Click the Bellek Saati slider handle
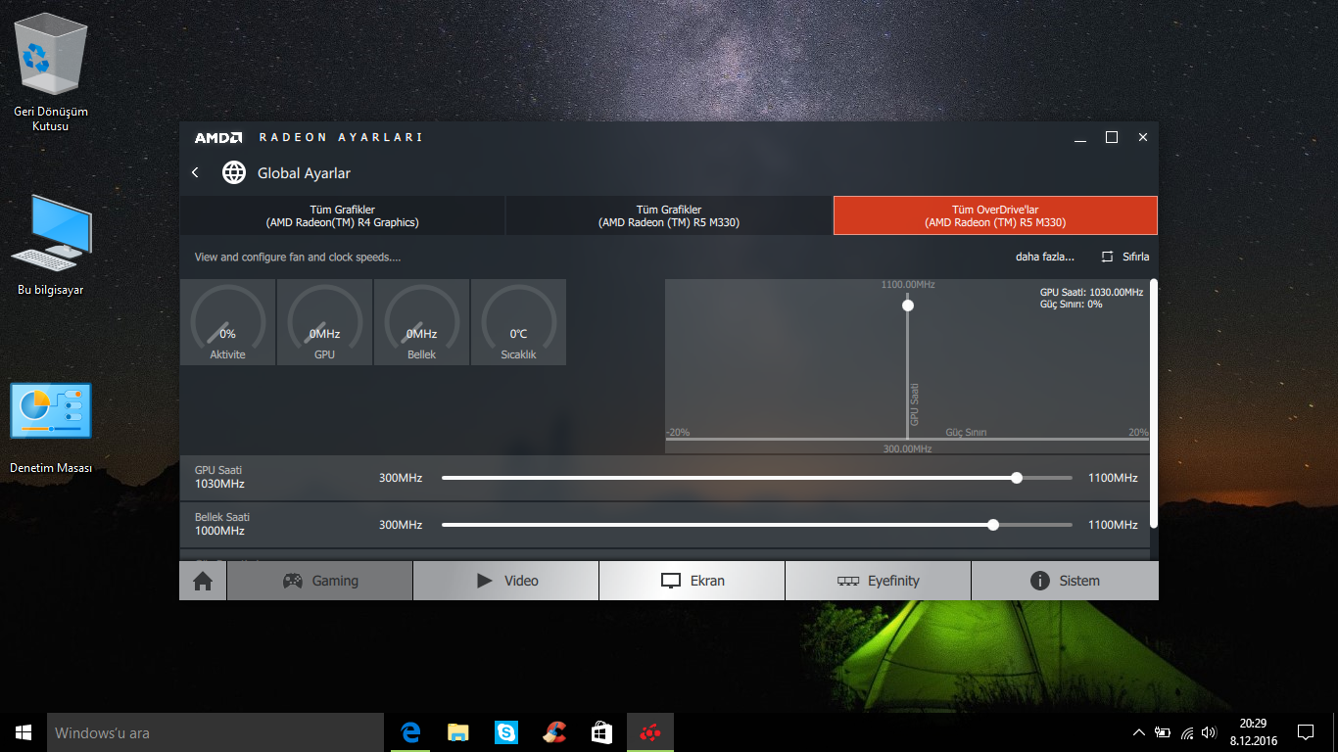1338x752 pixels. click(x=993, y=525)
